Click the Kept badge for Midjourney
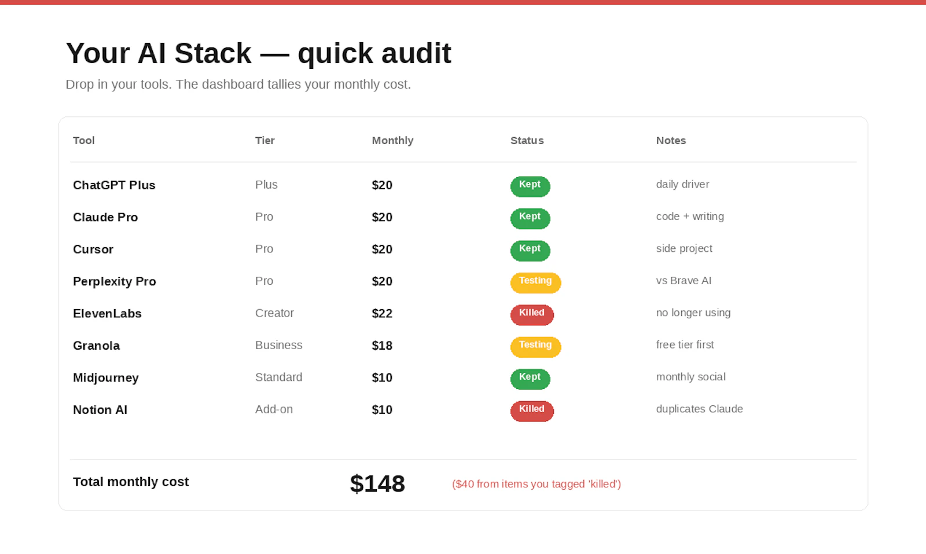926x554 pixels. tap(530, 379)
